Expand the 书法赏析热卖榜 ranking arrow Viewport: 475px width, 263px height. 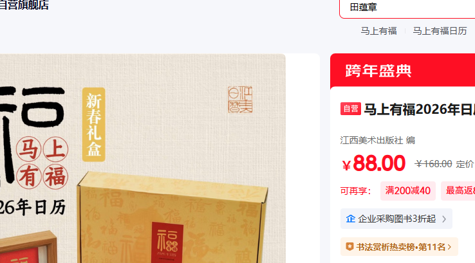point(449,247)
